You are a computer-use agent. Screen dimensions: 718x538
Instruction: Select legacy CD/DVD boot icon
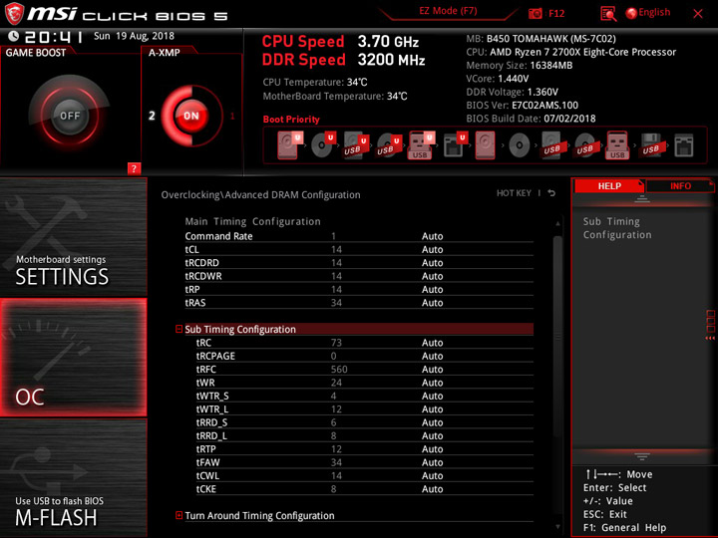coord(519,145)
